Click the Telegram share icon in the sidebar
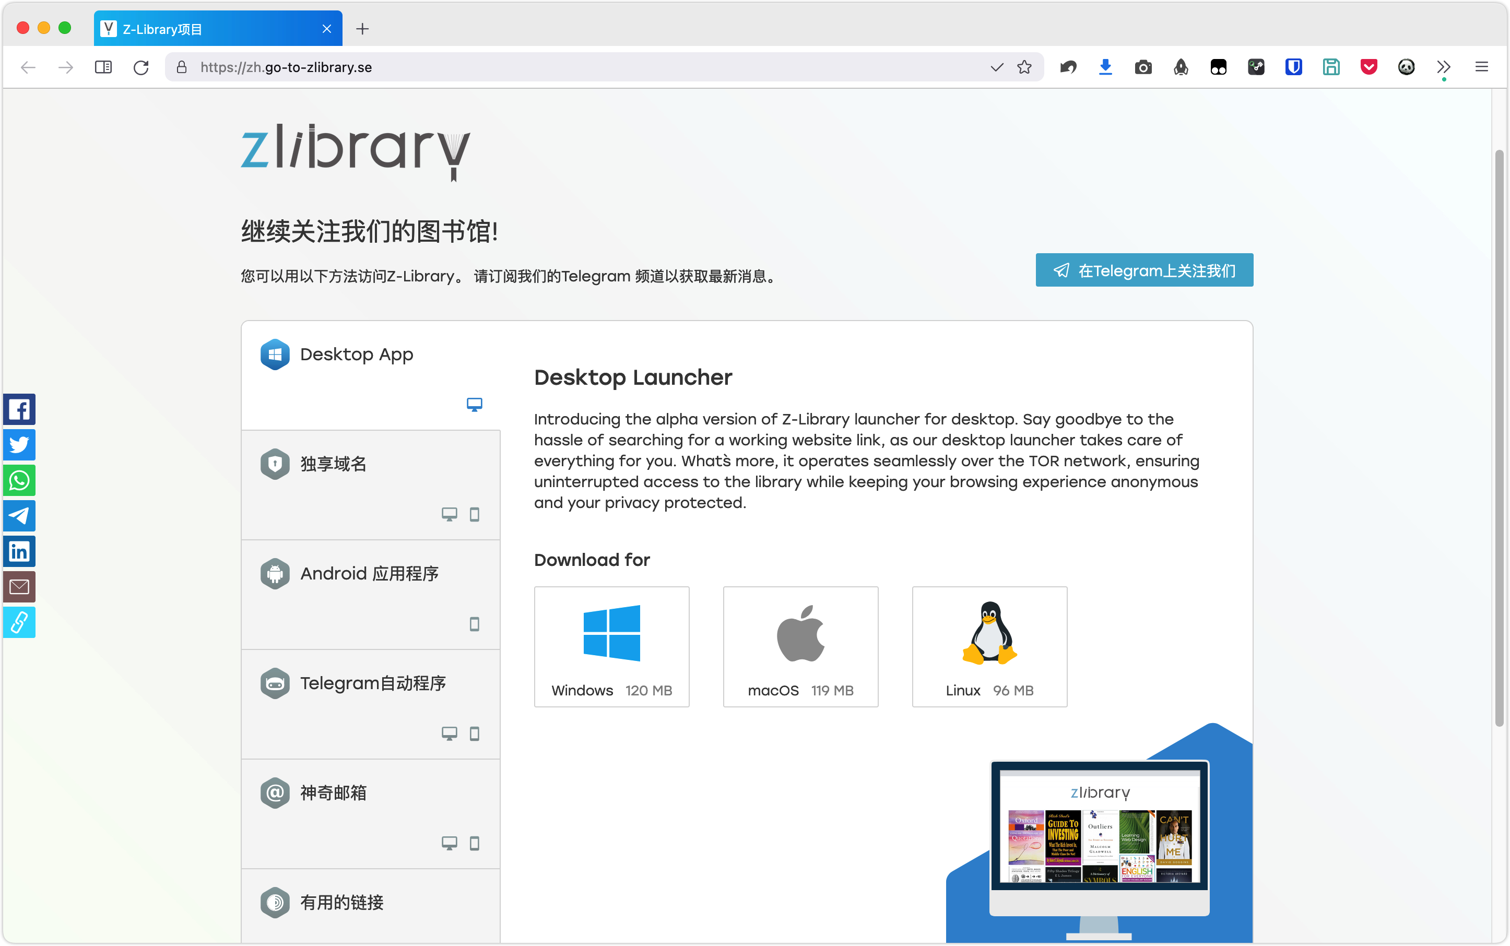This screenshot has width=1510, height=946. click(19, 515)
